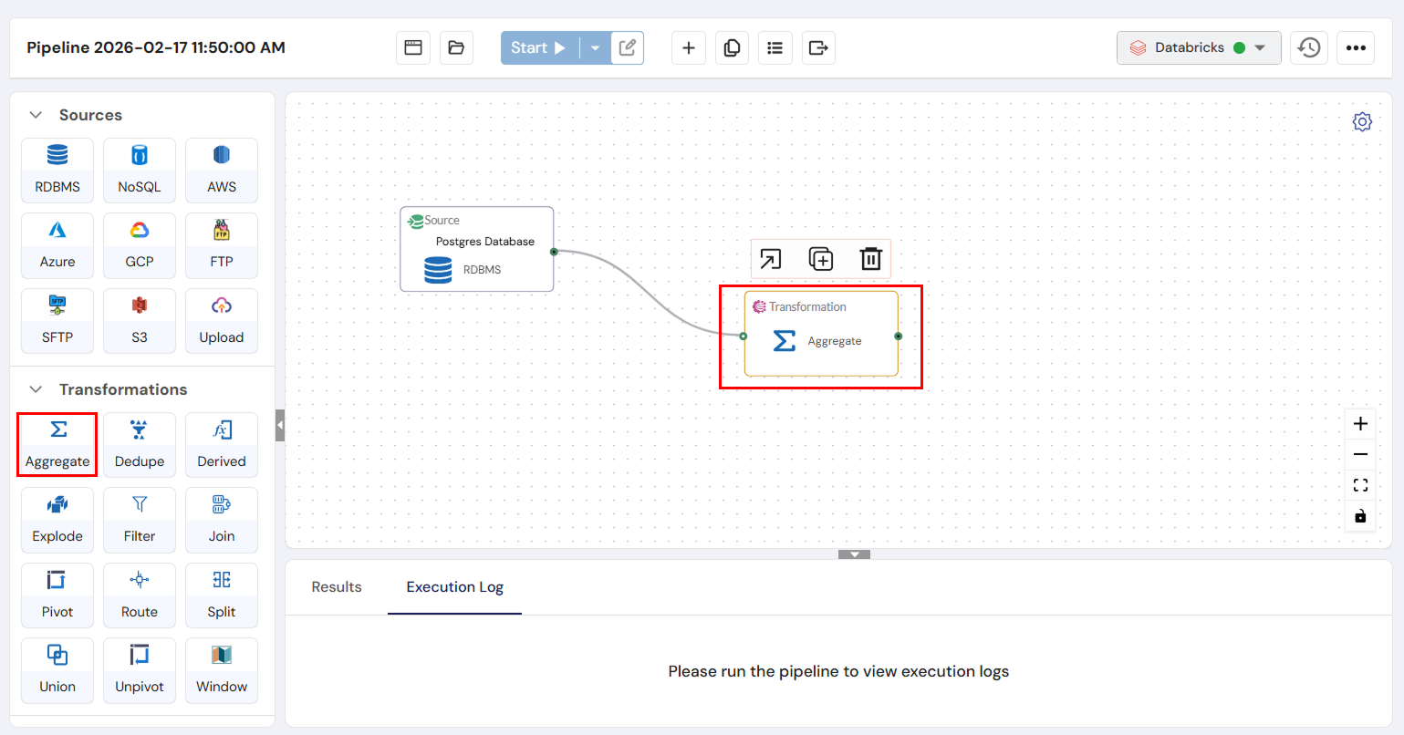
Task: Duplicate the Aggregate node
Action: pos(820,259)
